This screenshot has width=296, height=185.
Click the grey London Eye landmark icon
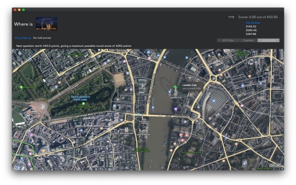point(176,94)
